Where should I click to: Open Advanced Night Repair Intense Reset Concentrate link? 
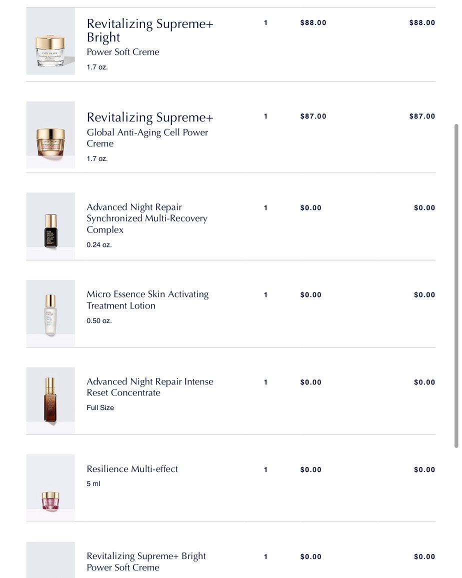coord(149,387)
